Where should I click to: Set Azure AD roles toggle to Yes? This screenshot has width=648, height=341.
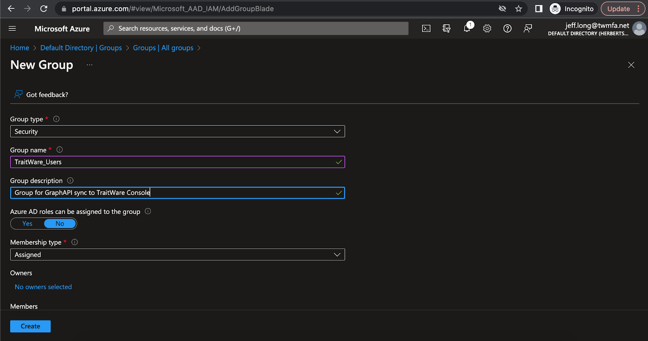[x=27, y=224]
